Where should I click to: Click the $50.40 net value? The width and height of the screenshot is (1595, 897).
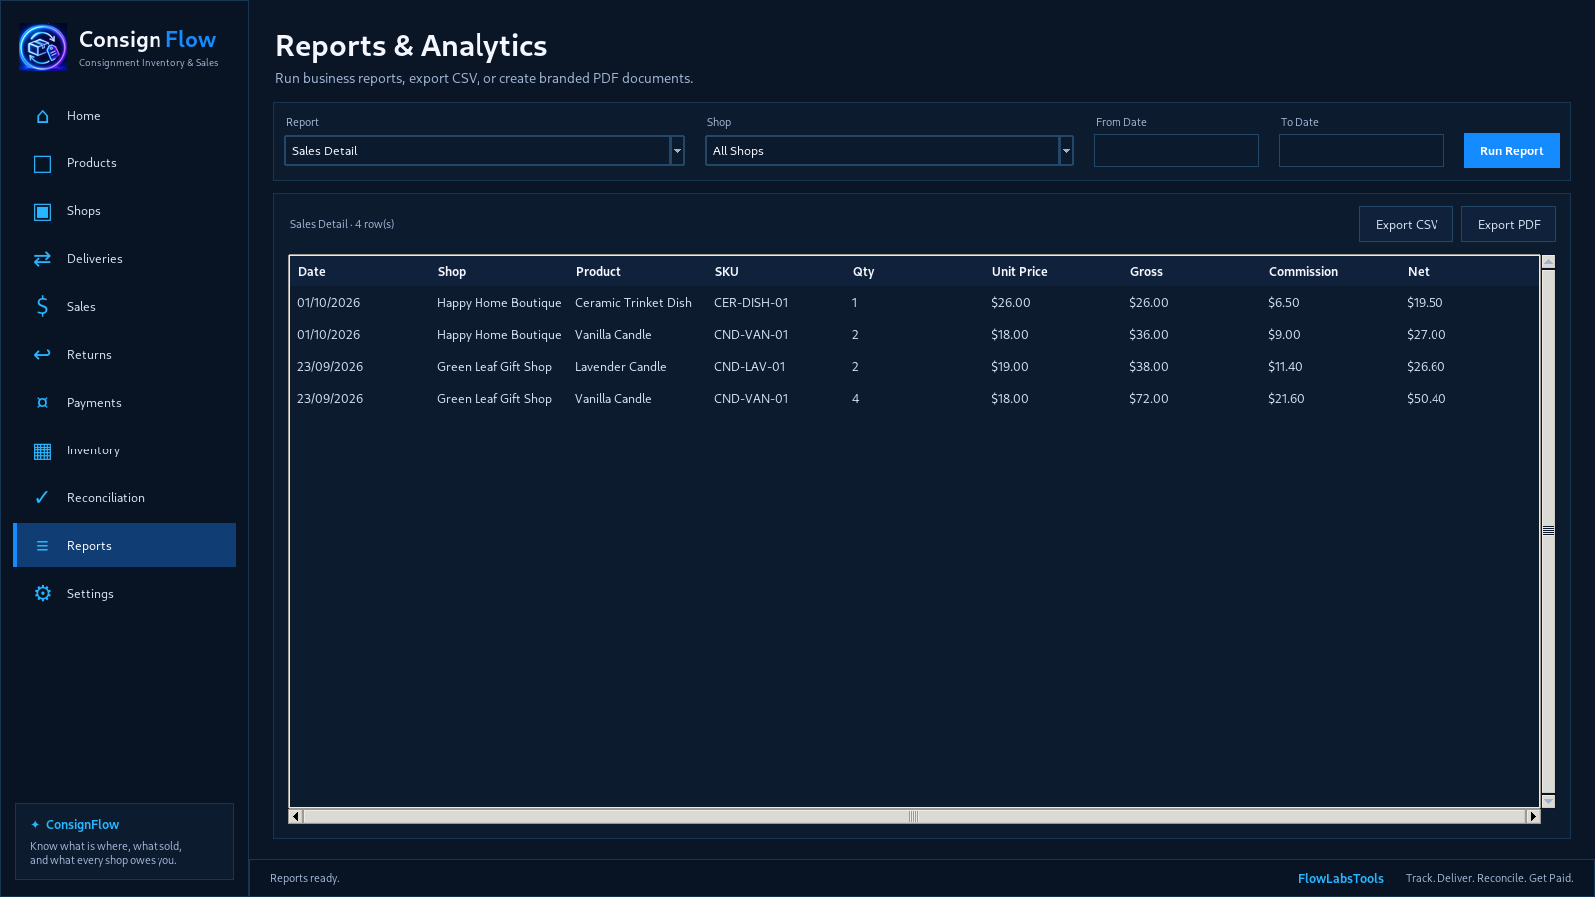click(x=1426, y=399)
